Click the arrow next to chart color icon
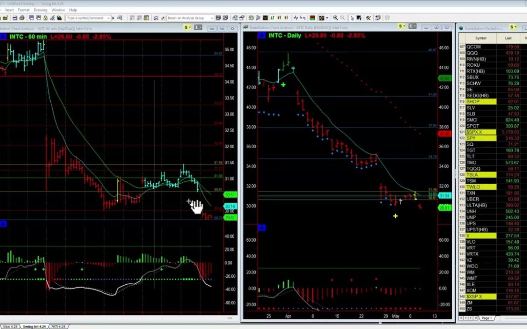The height and width of the screenshot is (329, 527). coord(327,18)
